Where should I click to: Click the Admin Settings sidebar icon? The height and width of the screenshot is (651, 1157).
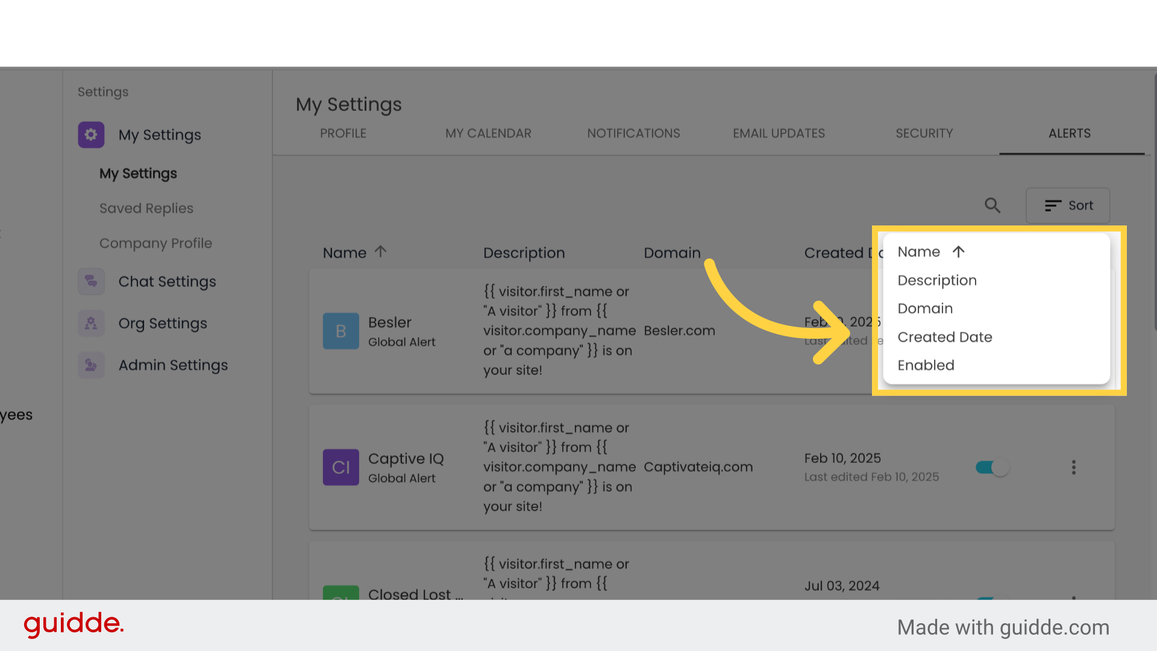tap(91, 365)
